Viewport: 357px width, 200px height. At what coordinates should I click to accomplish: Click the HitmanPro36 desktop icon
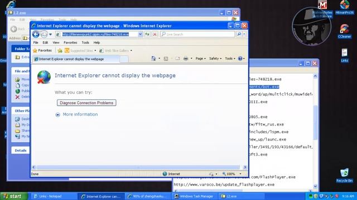pyautogui.click(x=345, y=7)
